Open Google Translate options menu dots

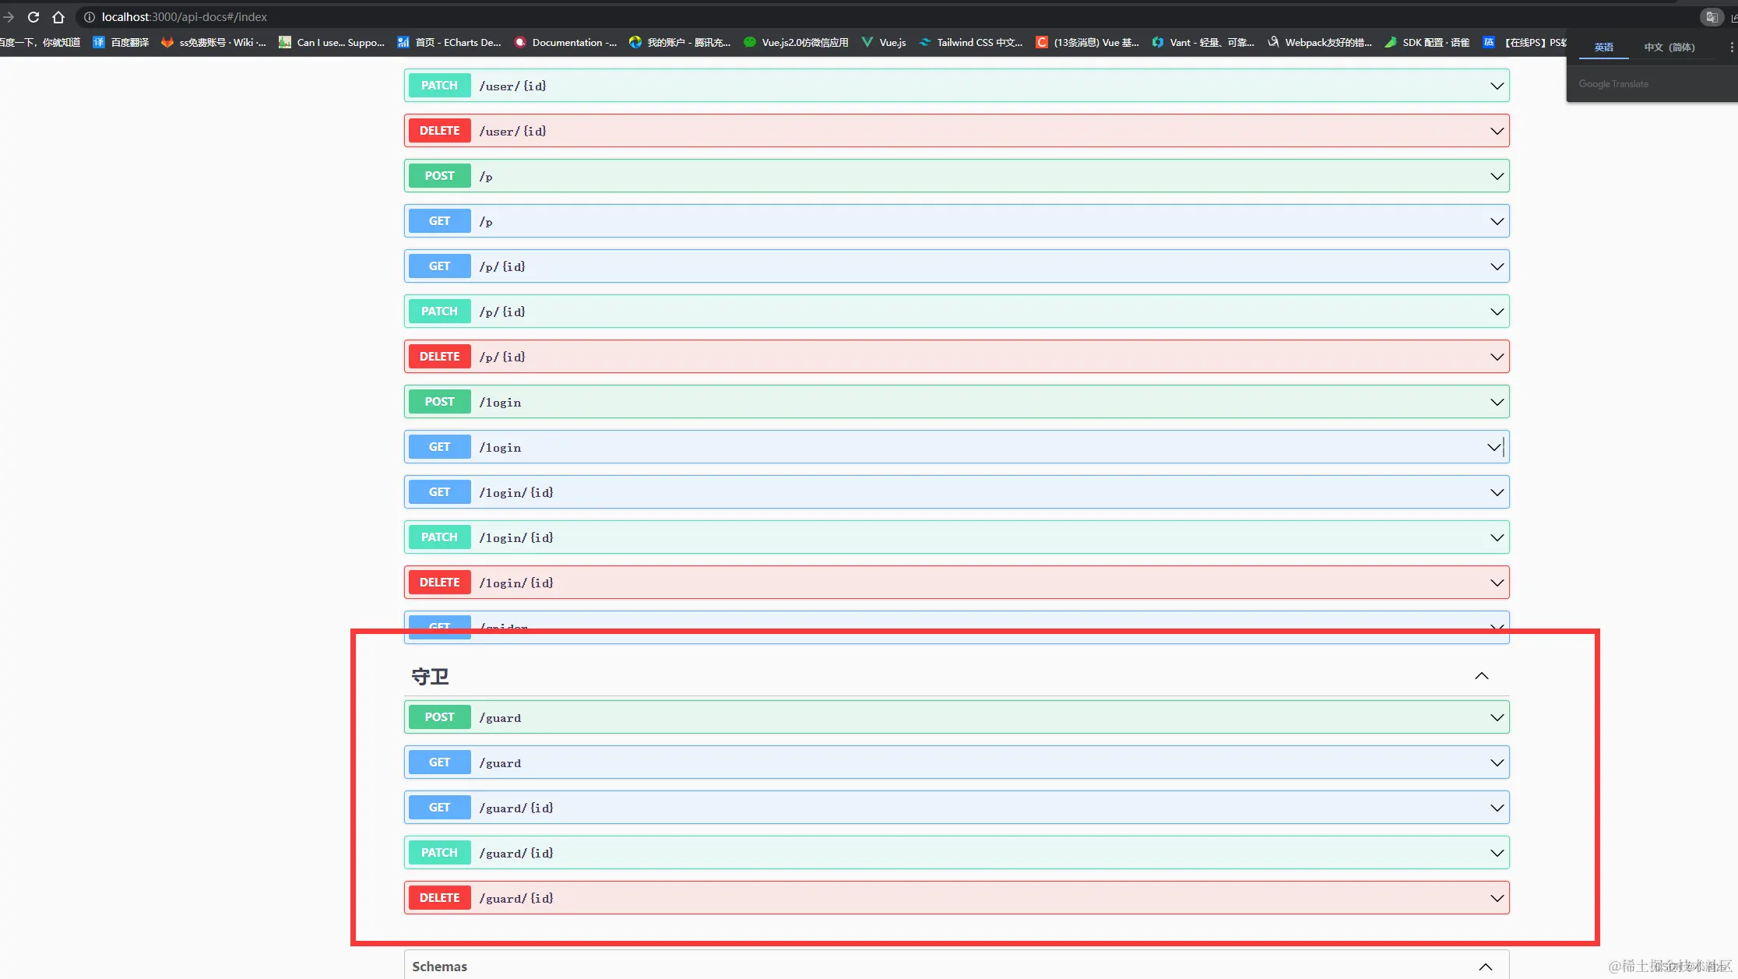(x=1731, y=47)
